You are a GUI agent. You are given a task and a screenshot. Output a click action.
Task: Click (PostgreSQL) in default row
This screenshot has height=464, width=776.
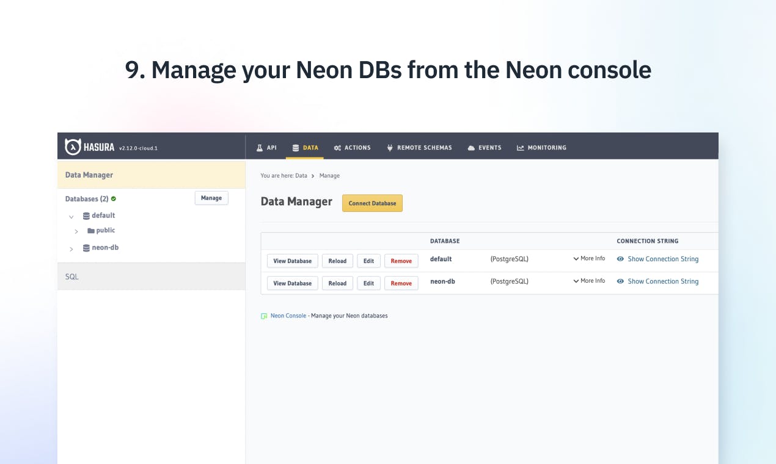click(510, 259)
